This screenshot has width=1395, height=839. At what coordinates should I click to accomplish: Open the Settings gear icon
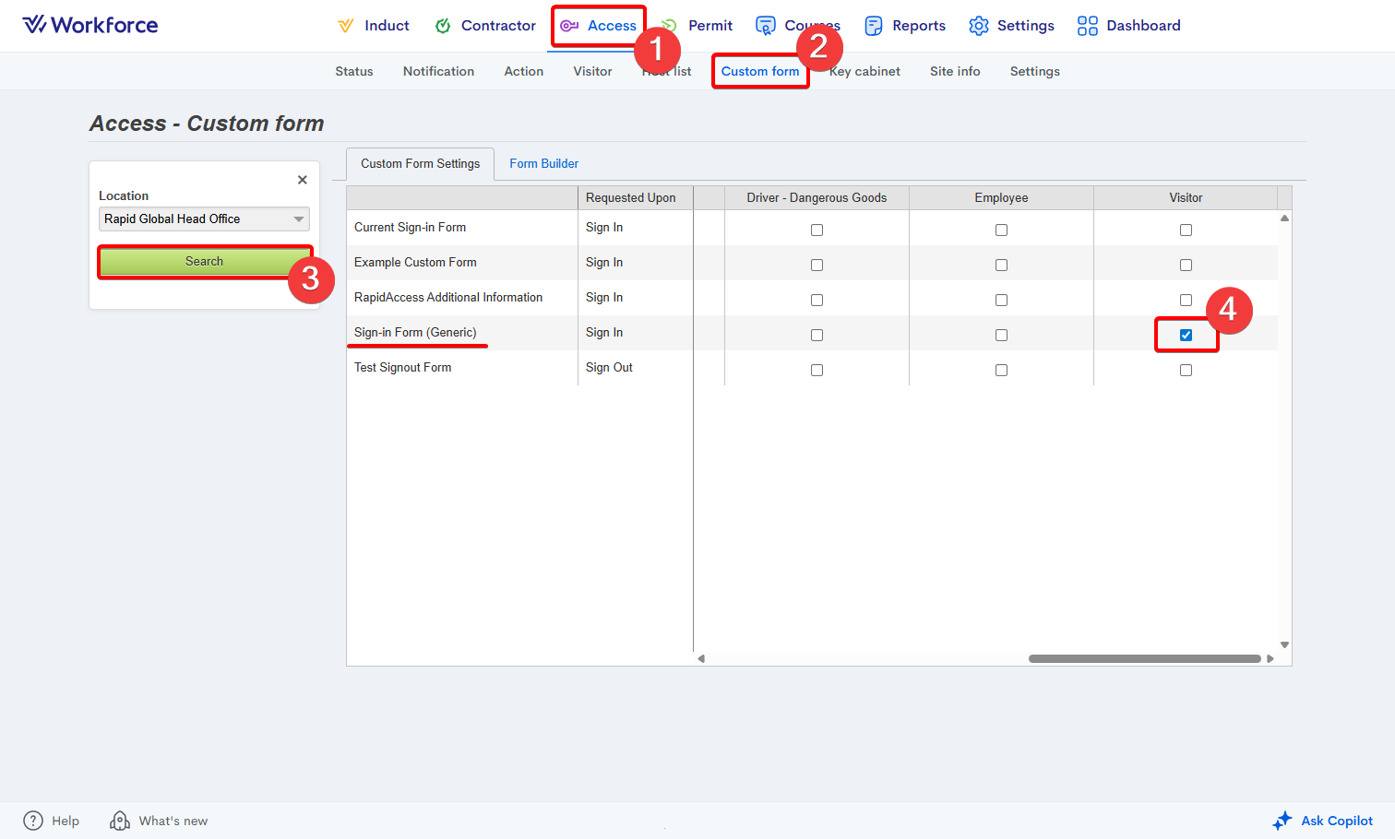tap(979, 26)
